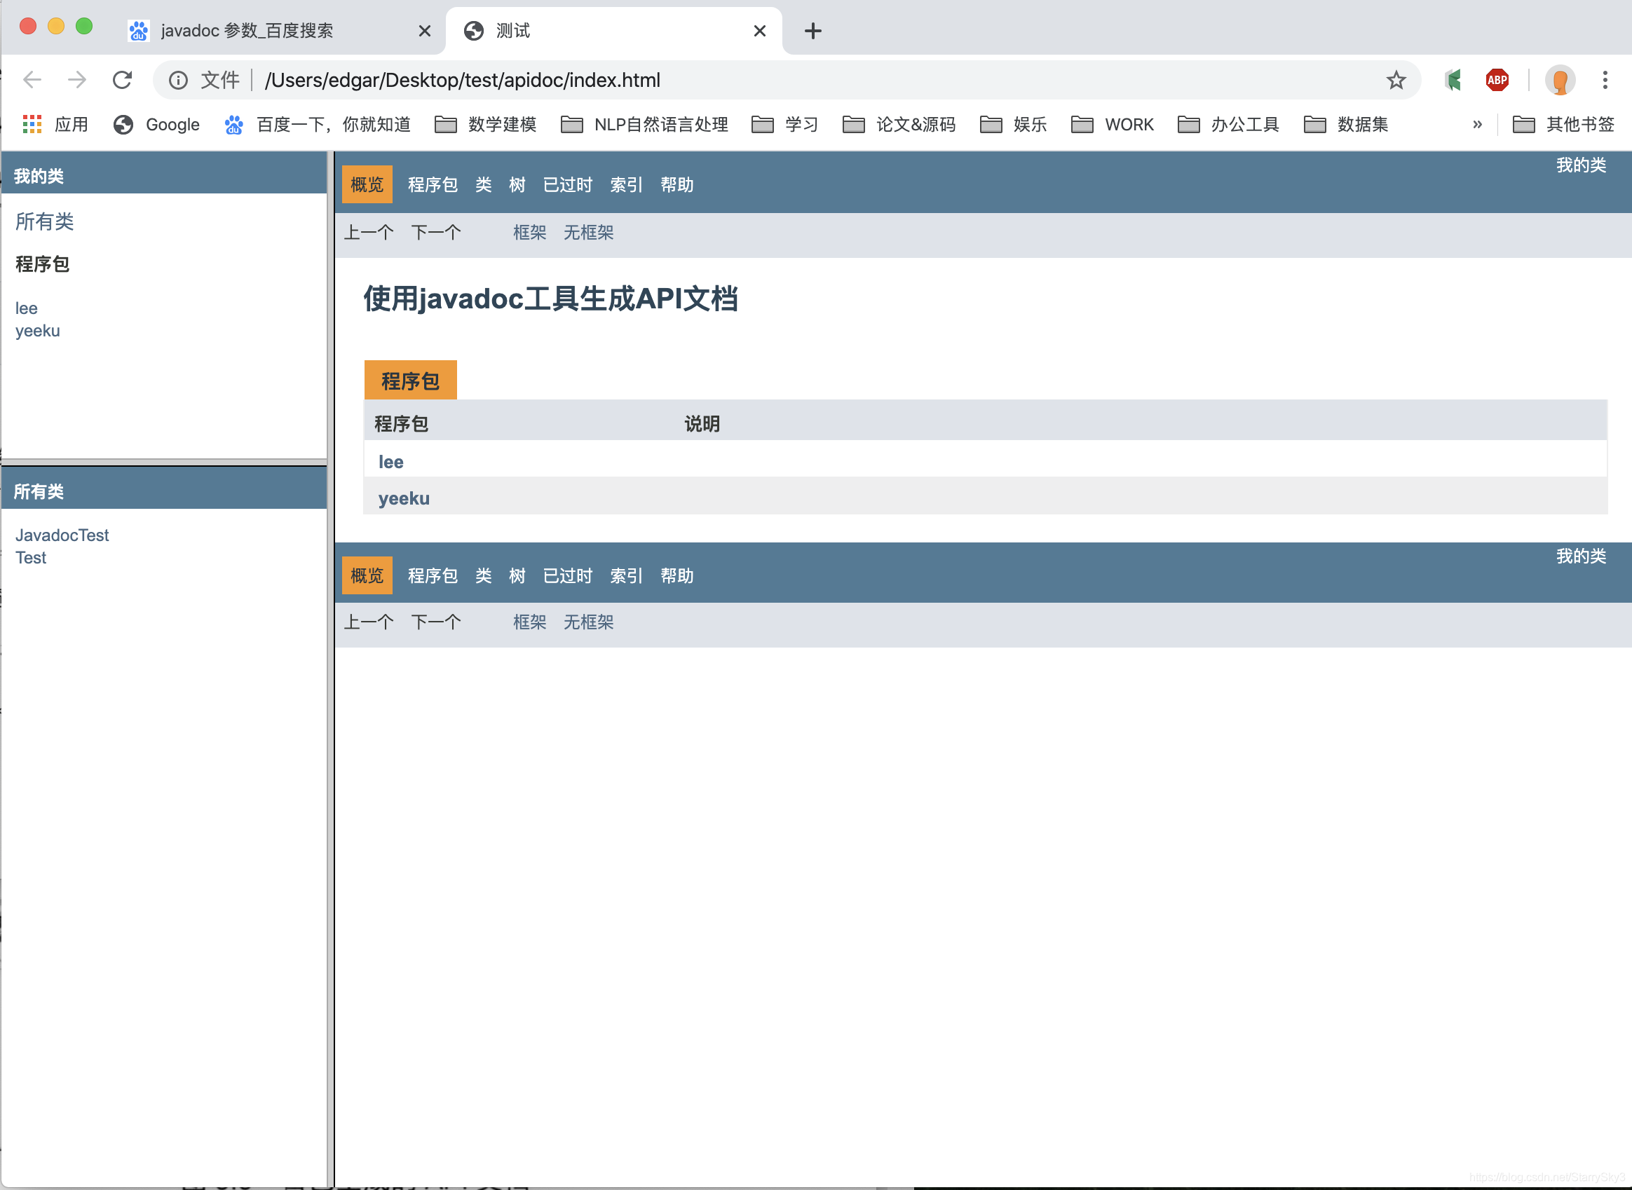Image resolution: width=1632 pixels, height=1190 pixels.
Task: Click the 无框架 link in top subnav
Action: click(588, 233)
